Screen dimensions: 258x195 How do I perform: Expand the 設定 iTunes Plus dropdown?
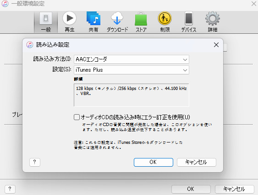coord(132,70)
